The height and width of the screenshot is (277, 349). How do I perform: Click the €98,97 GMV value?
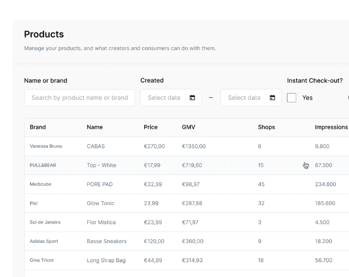point(191,184)
